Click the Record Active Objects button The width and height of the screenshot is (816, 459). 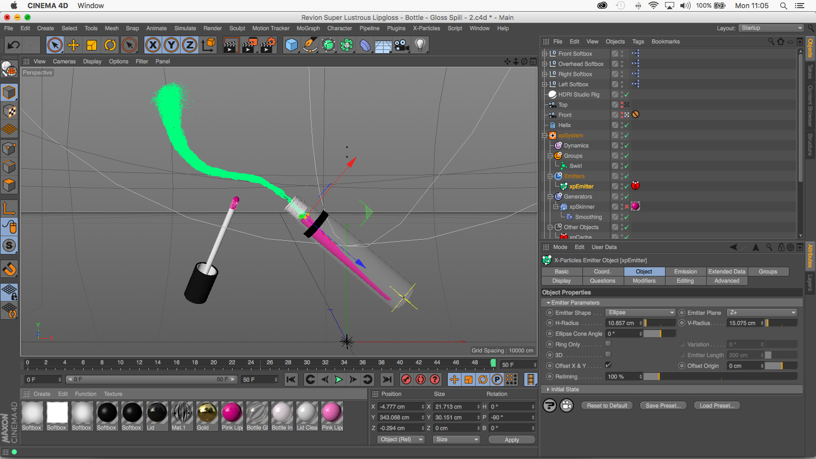pos(406,379)
